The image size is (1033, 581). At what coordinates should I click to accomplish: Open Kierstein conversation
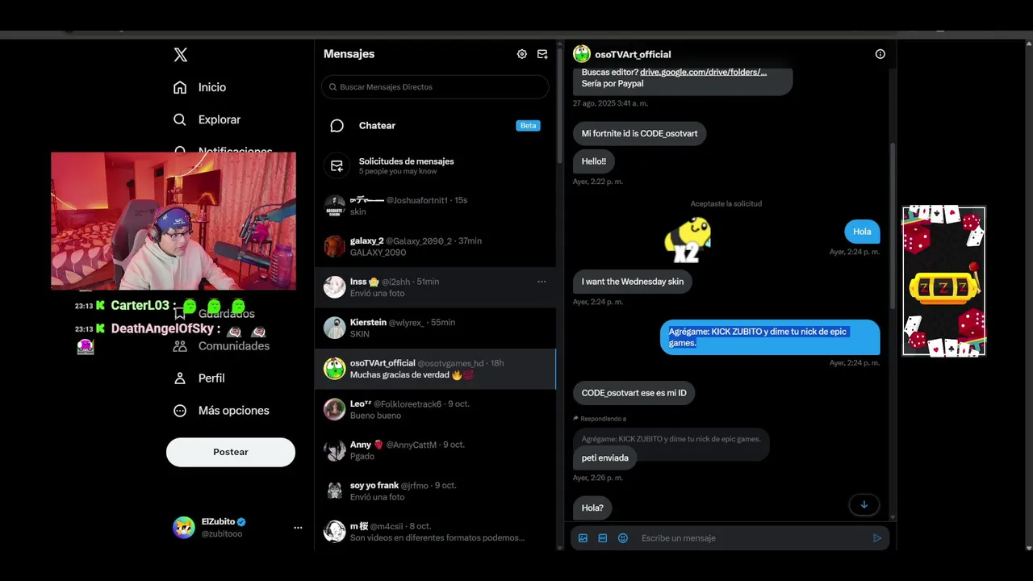pyautogui.click(x=435, y=328)
